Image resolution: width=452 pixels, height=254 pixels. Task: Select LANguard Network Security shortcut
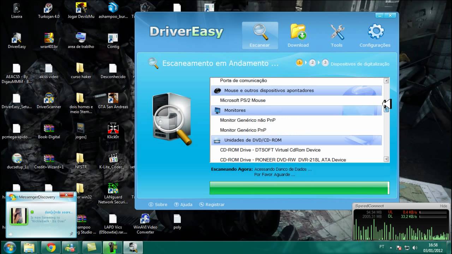[113, 193]
